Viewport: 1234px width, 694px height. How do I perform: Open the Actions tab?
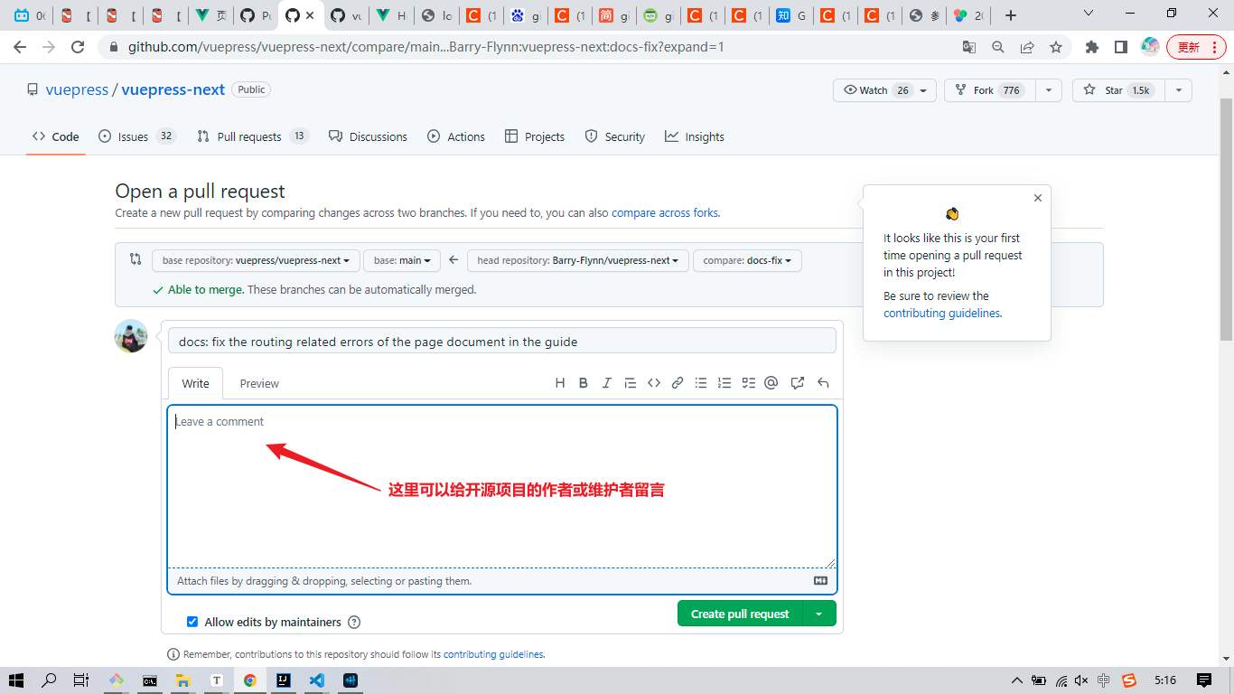[456, 136]
